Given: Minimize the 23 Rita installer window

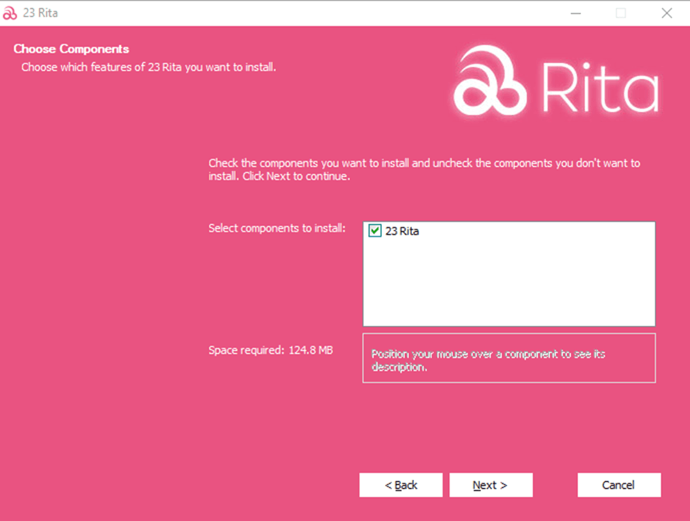Looking at the screenshot, I should click(575, 13).
